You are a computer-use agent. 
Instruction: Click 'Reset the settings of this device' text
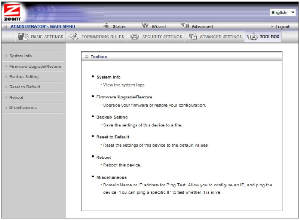[x=156, y=145]
